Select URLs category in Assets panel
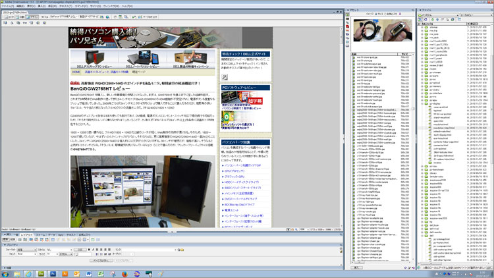This screenshot has width=494, height=278. (348, 22)
